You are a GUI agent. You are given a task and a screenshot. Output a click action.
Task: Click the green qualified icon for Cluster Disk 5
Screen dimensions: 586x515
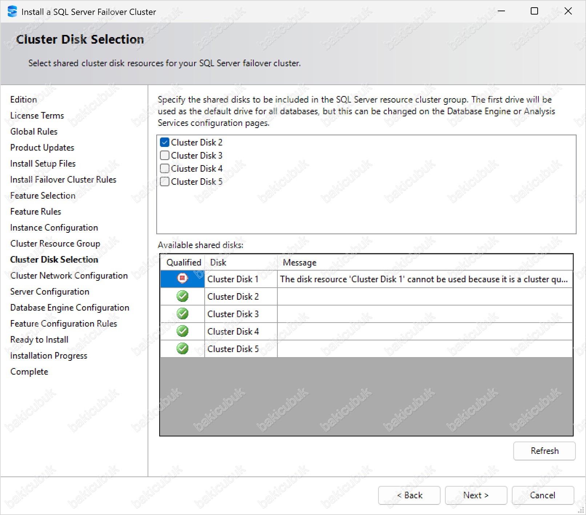[x=182, y=348]
